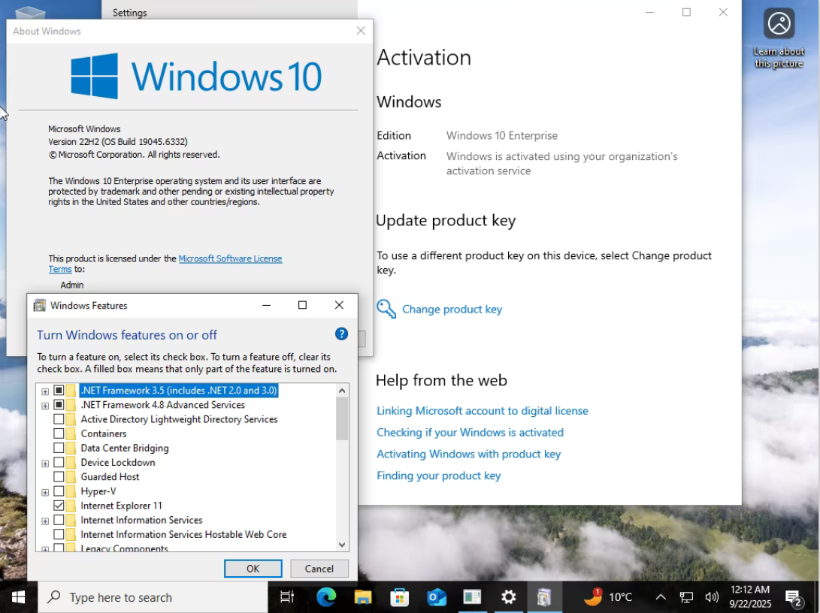Launch Microsoft Store from the taskbar
This screenshot has width=820, height=613.
pyautogui.click(x=399, y=596)
